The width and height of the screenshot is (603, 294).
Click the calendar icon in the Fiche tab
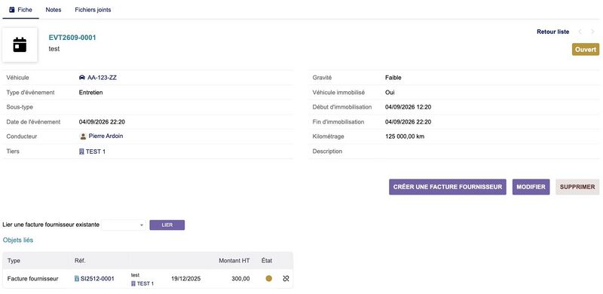pyautogui.click(x=11, y=10)
